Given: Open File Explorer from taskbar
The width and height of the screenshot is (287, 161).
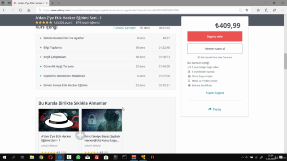Looking at the screenshot, I should [x=32, y=157].
